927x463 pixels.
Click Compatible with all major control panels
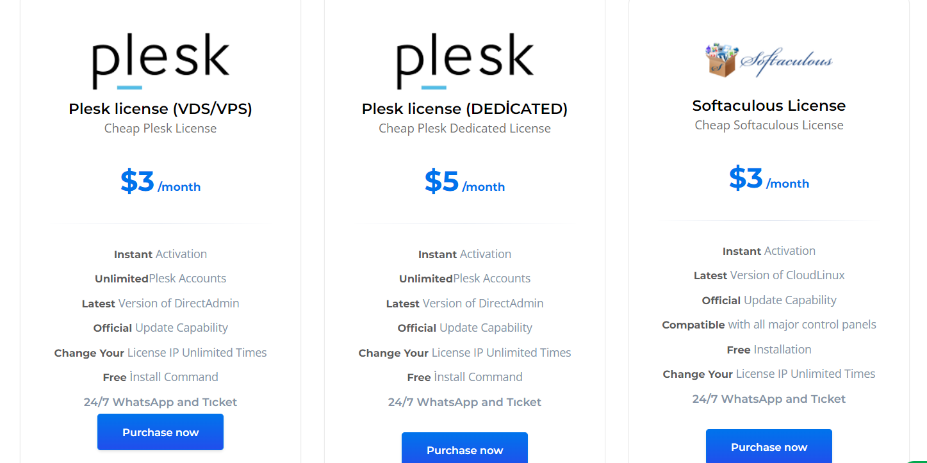tap(769, 325)
